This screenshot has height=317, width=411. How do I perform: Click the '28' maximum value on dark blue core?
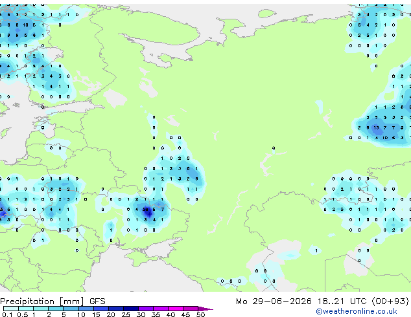[145, 210]
